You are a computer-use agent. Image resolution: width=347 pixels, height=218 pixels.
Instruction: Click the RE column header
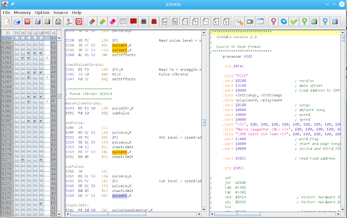[47, 33]
